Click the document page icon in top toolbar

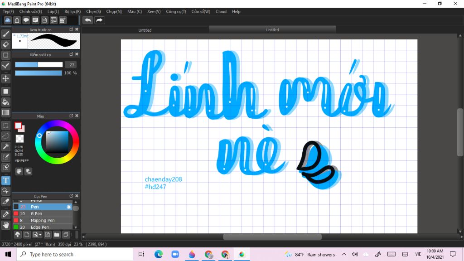[44, 20]
